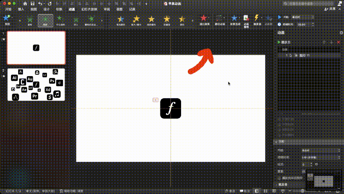The image size is (344, 194).
Task: Open the account profile icon
Action: 340,3
